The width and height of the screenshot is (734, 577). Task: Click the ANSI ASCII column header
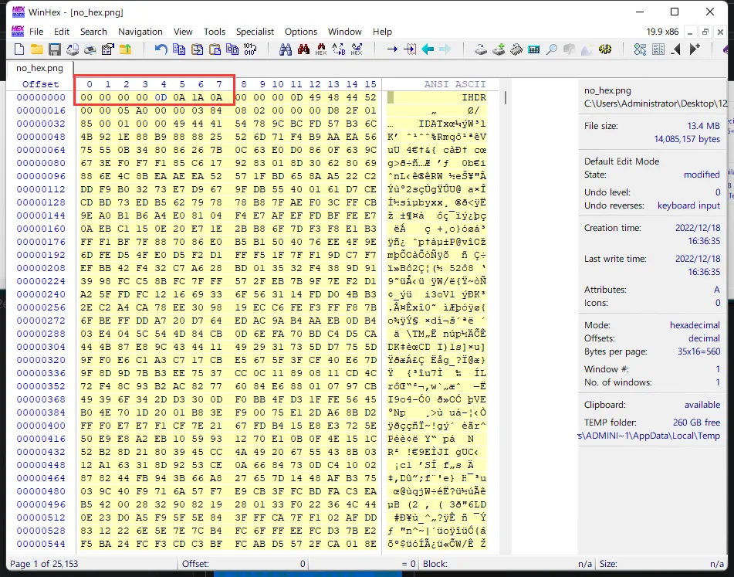pyautogui.click(x=455, y=84)
